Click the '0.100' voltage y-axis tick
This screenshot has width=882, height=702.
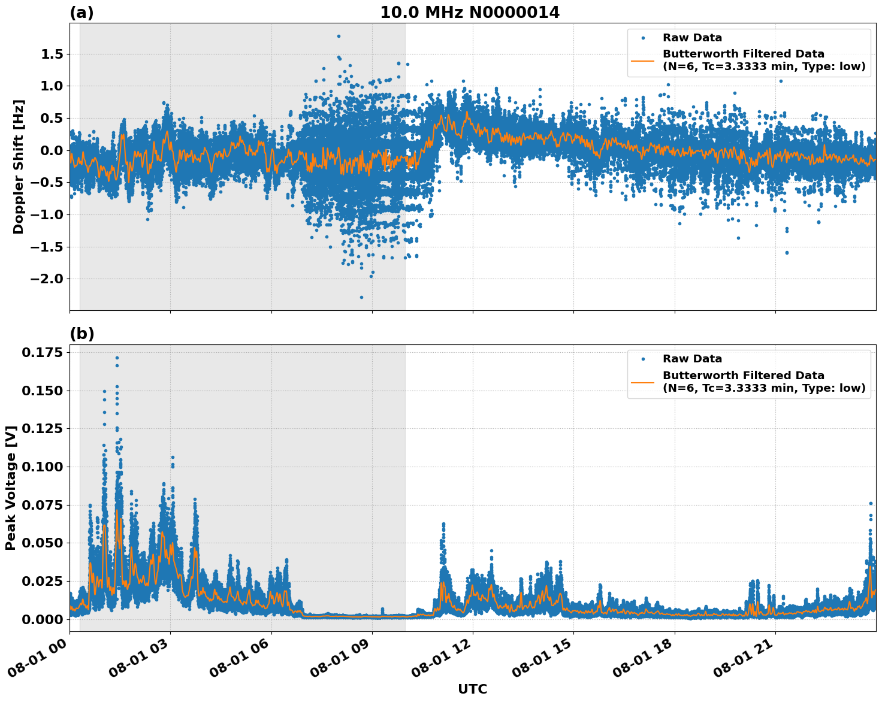pos(42,467)
